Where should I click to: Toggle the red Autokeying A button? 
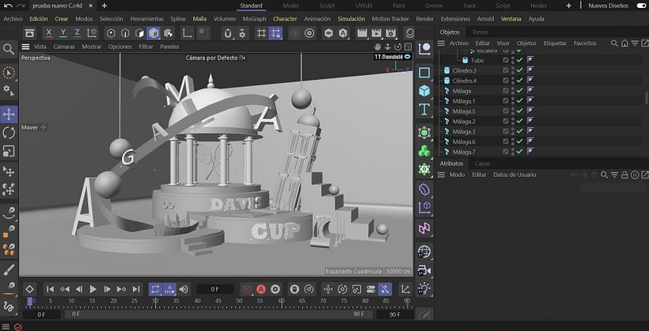pyautogui.click(x=260, y=289)
